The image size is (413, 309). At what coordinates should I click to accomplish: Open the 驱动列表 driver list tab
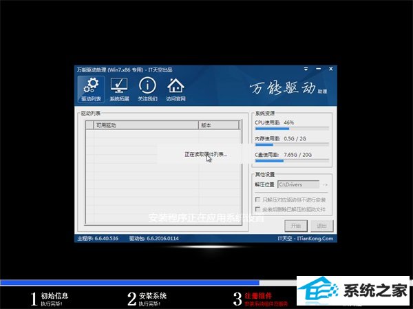coord(91,89)
